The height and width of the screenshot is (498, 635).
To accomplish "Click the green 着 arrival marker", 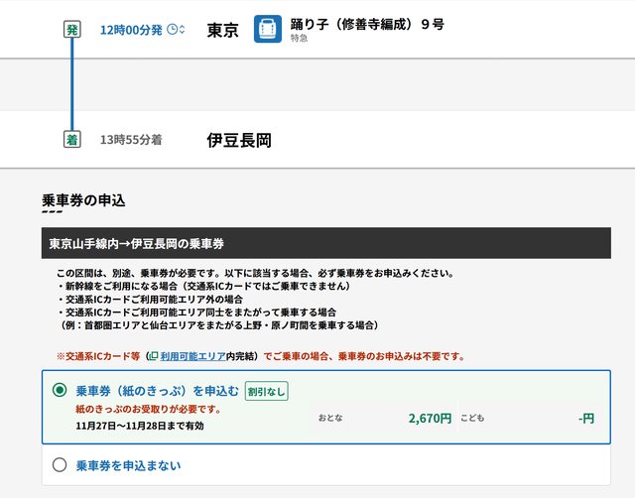I will tap(71, 140).
